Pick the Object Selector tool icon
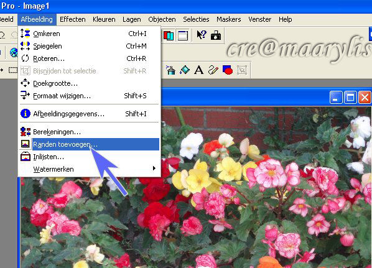 coord(242,70)
